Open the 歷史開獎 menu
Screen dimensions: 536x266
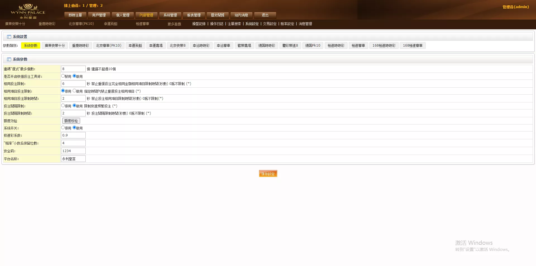pyautogui.click(x=217, y=15)
